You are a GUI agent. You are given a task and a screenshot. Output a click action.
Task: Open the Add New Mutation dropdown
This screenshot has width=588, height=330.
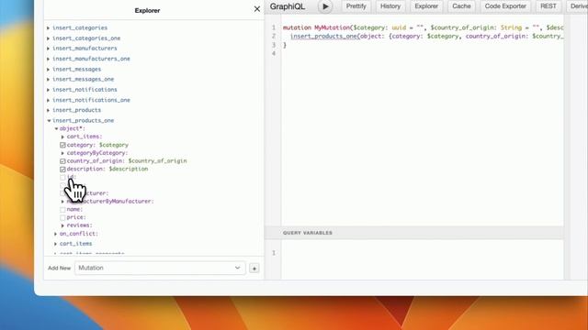160,268
